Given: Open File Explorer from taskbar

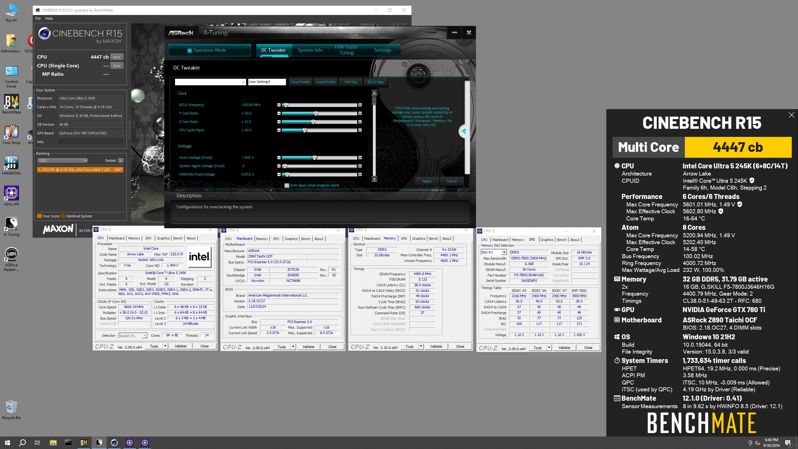Looking at the screenshot, I should click(53, 443).
